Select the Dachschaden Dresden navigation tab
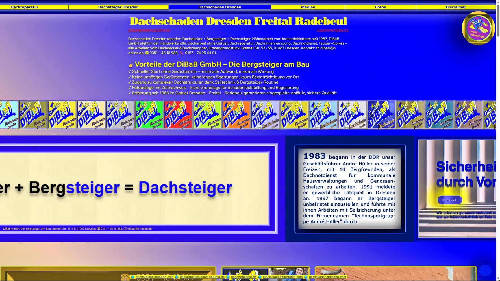 (x=220, y=7)
